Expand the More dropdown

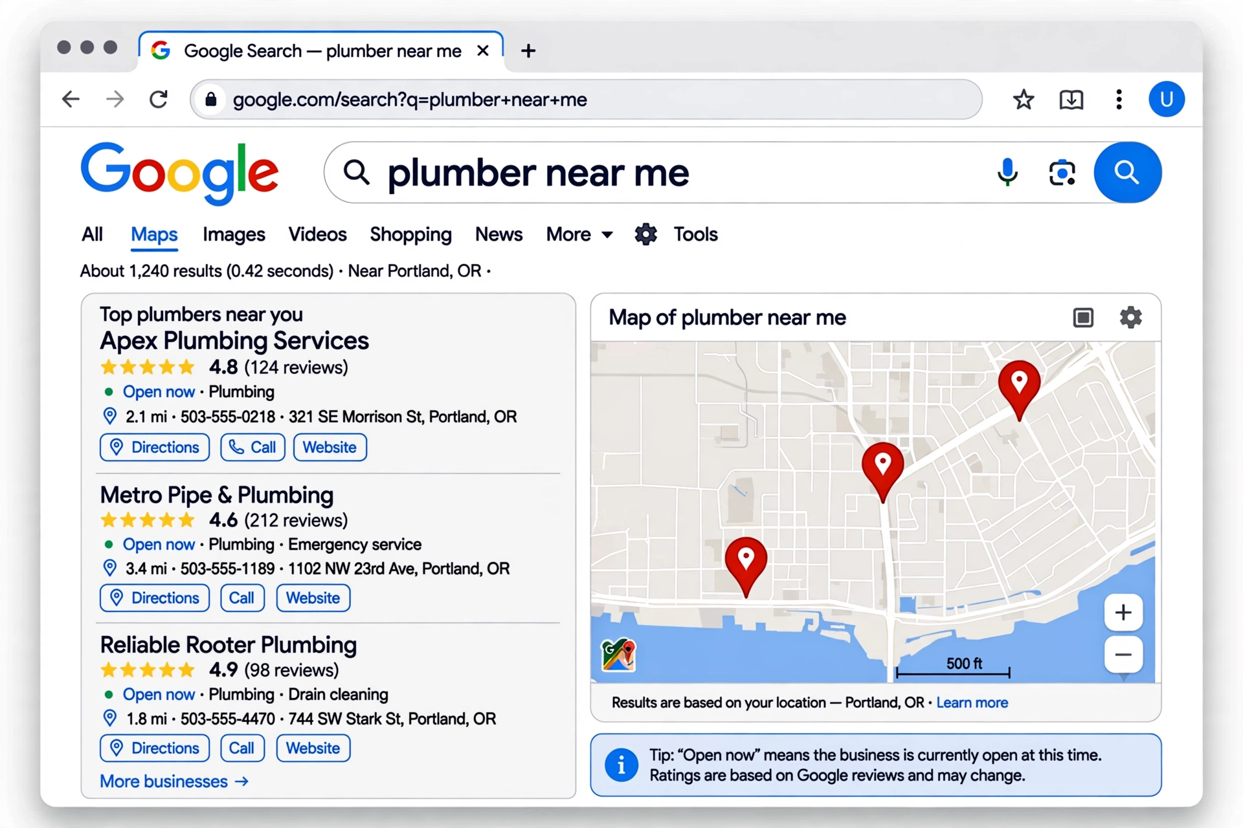click(579, 234)
